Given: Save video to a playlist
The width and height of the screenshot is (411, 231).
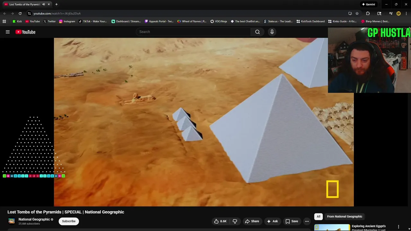Looking at the screenshot, I should pyautogui.click(x=292, y=221).
